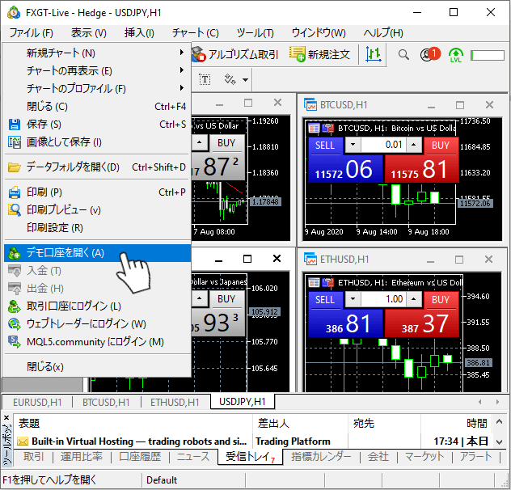Switch to the ETHUSD,H1 chart tab
Screen dimensions: 511x490
[x=175, y=403]
